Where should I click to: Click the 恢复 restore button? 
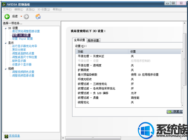(175, 112)
